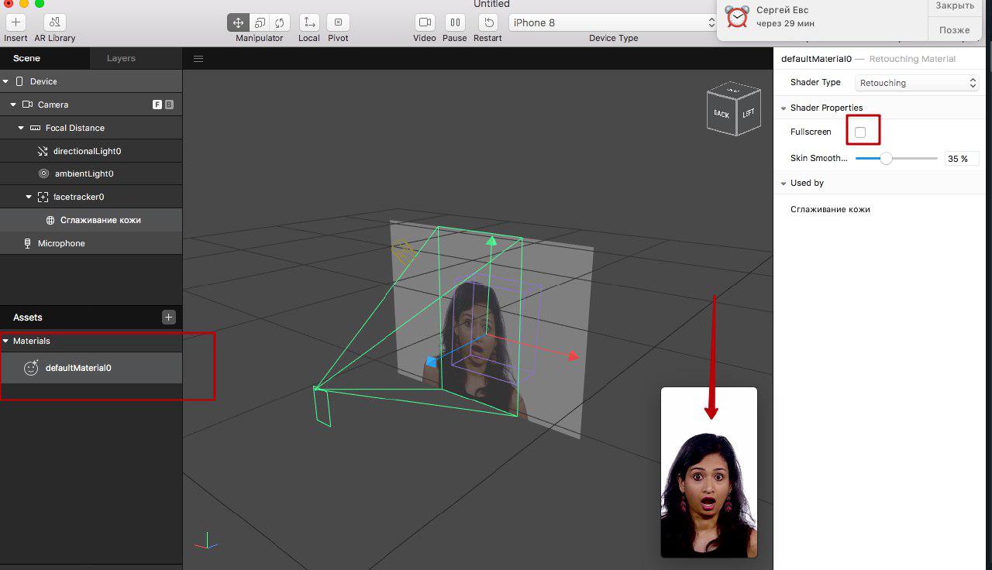Collapse the Used by section

pyautogui.click(x=784, y=184)
